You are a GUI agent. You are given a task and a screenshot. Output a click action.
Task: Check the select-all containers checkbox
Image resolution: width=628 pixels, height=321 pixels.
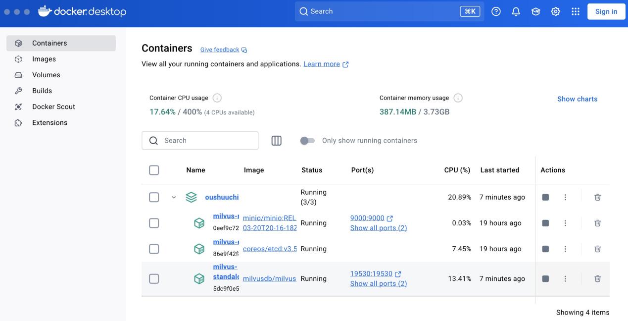(x=154, y=170)
